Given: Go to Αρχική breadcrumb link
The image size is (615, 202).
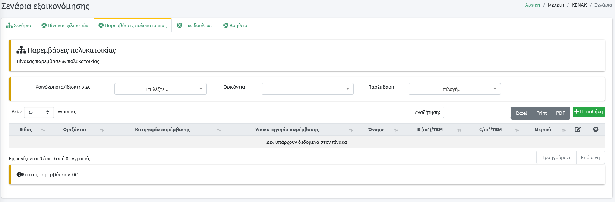Looking at the screenshot, I should (x=532, y=5).
